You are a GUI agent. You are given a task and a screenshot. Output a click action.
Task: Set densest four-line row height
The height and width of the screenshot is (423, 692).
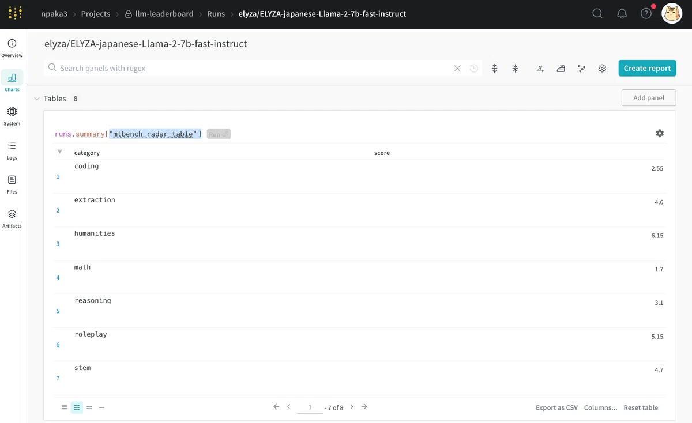(x=65, y=407)
